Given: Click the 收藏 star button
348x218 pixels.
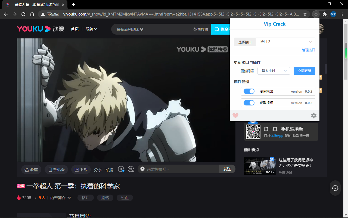Looking at the screenshot, I should coord(31,169).
